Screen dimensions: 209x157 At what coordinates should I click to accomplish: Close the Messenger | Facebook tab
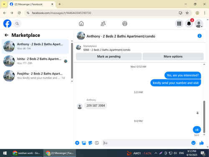[52, 4]
